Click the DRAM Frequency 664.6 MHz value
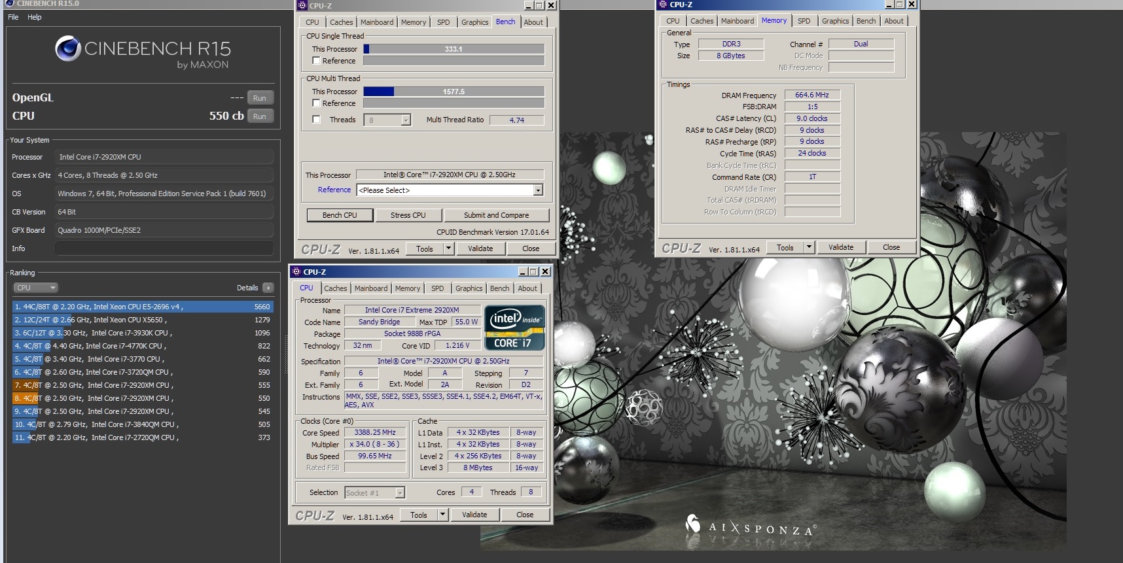 coord(812,95)
